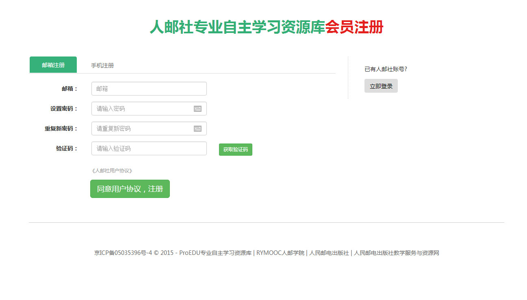Screen dimensions: 527x300
Task: Click the 请输入验证码 input box
Action: point(149,148)
